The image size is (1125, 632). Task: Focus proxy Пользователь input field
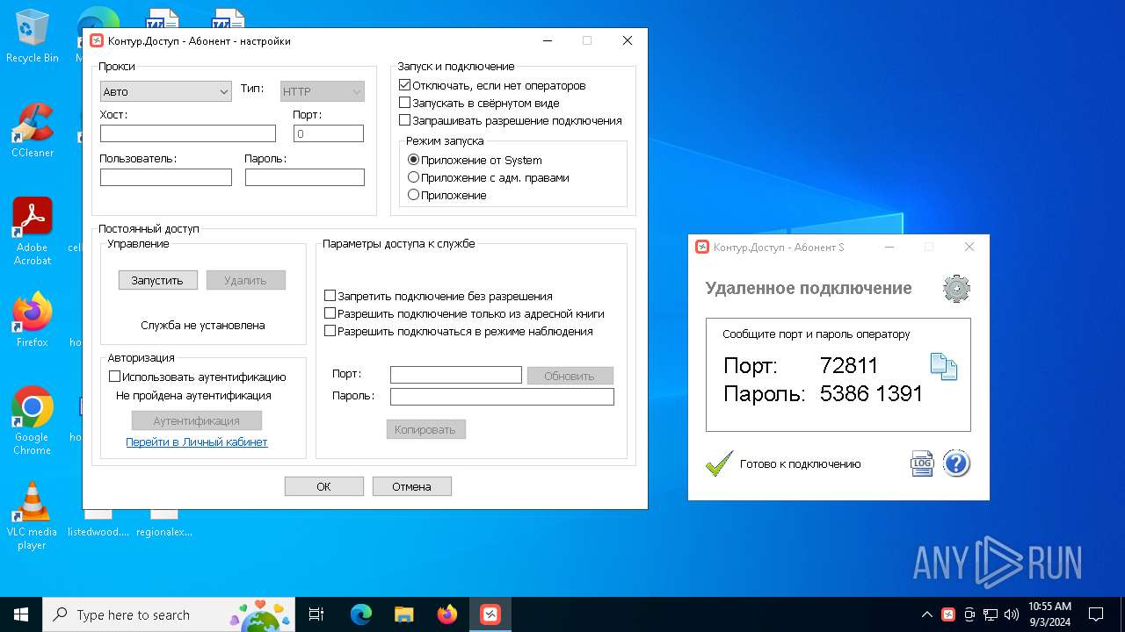tap(166, 177)
